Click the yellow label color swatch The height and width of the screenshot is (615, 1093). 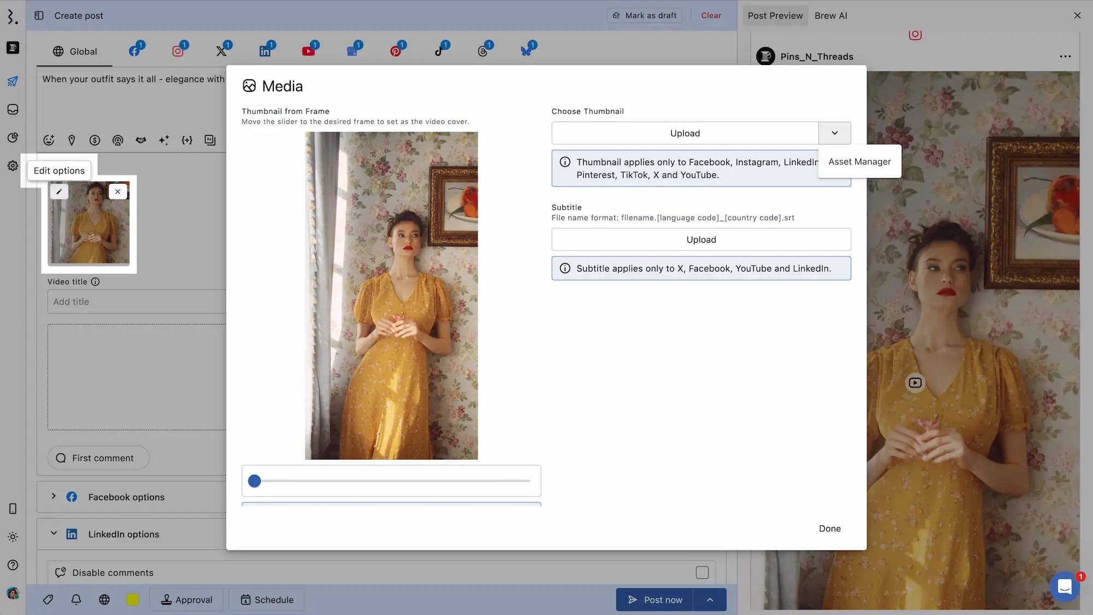(x=132, y=600)
